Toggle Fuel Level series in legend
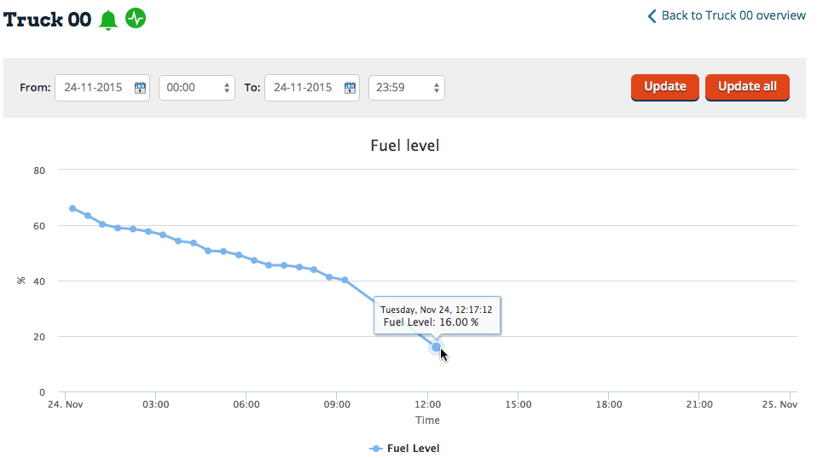817x458 pixels. click(x=413, y=448)
